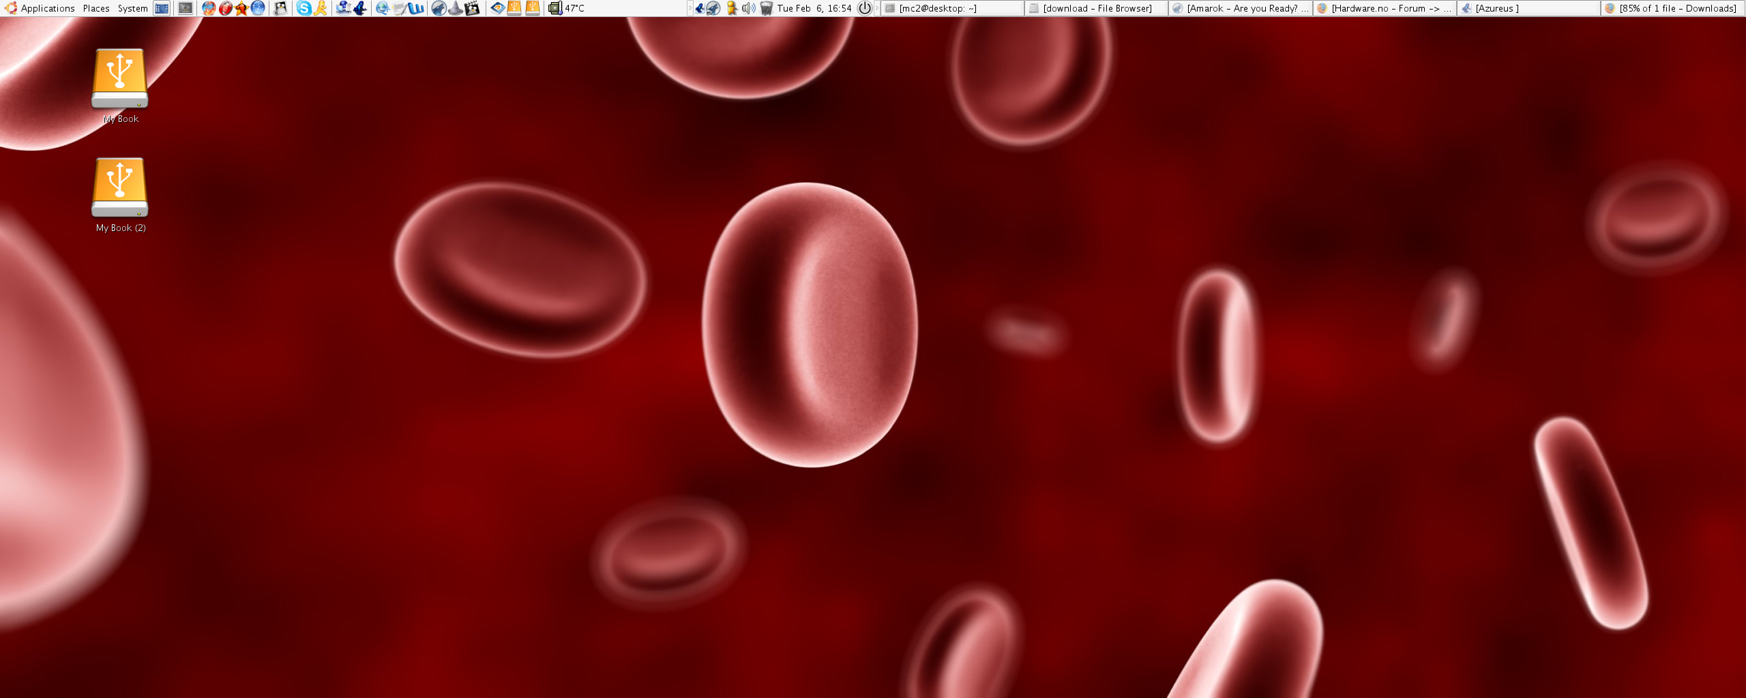
Task: Click the "My Book (2)" label text
Action: pyautogui.click(x=121, y=228)
